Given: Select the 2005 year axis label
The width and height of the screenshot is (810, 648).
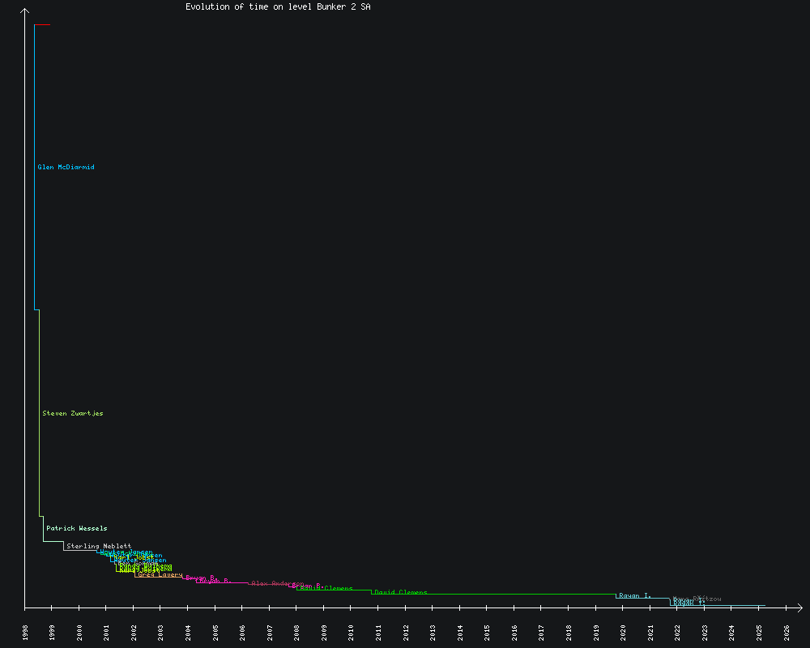Looking at the screenshot, I should [215, 633].
